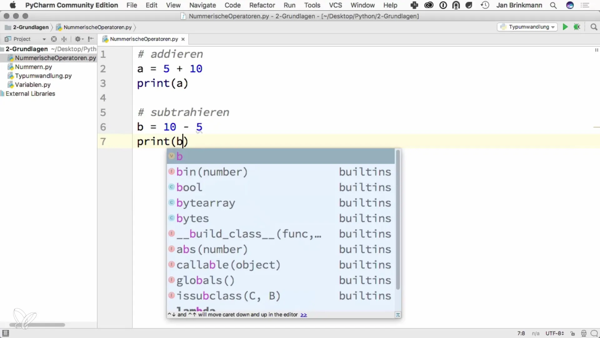Choose __build_class__ completion suggestion

click(281, 234)
